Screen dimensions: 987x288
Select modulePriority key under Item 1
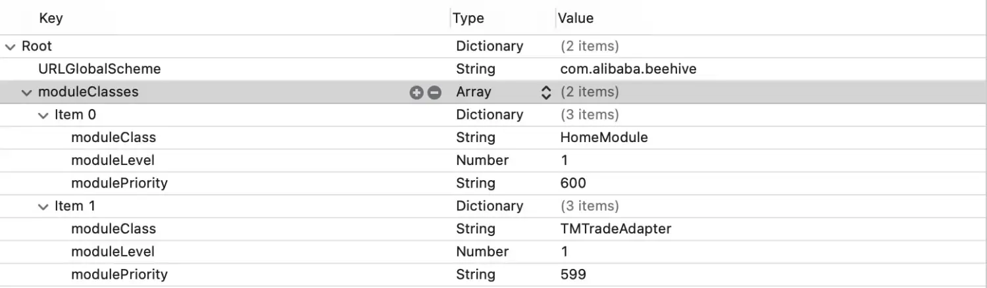pos(119,274)
